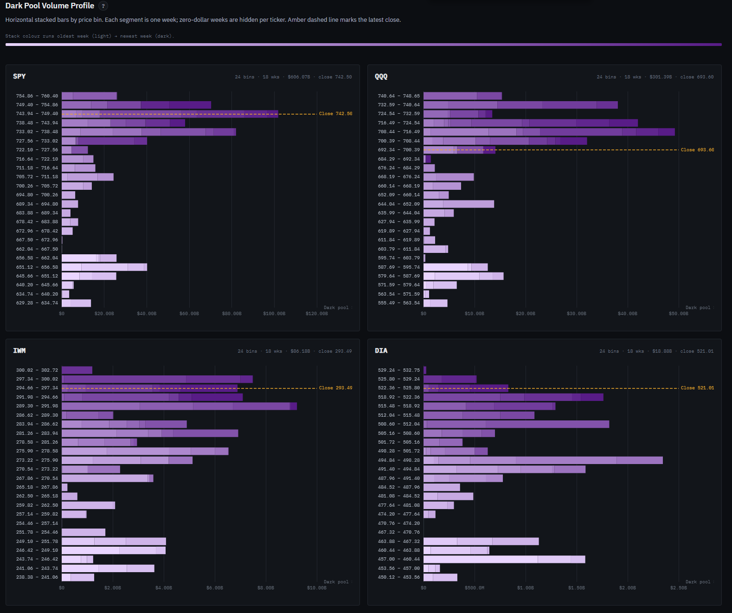
Task: Click the QQQ bar for bin 716.49 – 724.54
Action: 531,123
